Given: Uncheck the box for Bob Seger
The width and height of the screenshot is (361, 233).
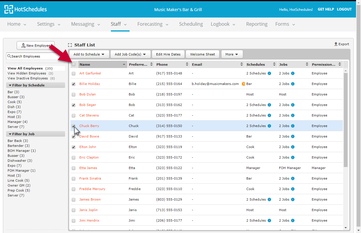Looking at the screenshot, I should pos(74,105).
